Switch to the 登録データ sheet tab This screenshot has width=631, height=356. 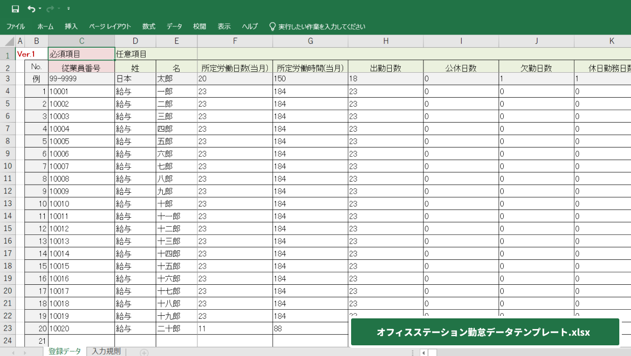(x=65, y=351)
